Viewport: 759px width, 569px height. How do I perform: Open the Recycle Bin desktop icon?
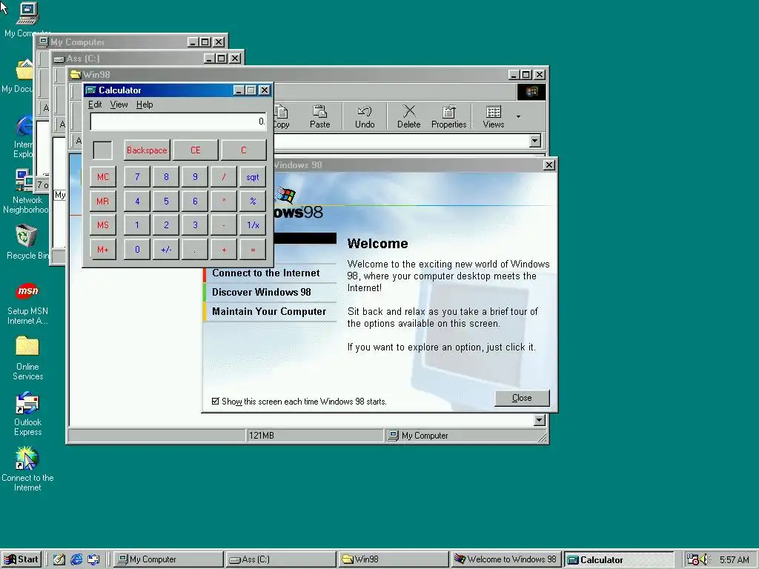pos(27,242)
